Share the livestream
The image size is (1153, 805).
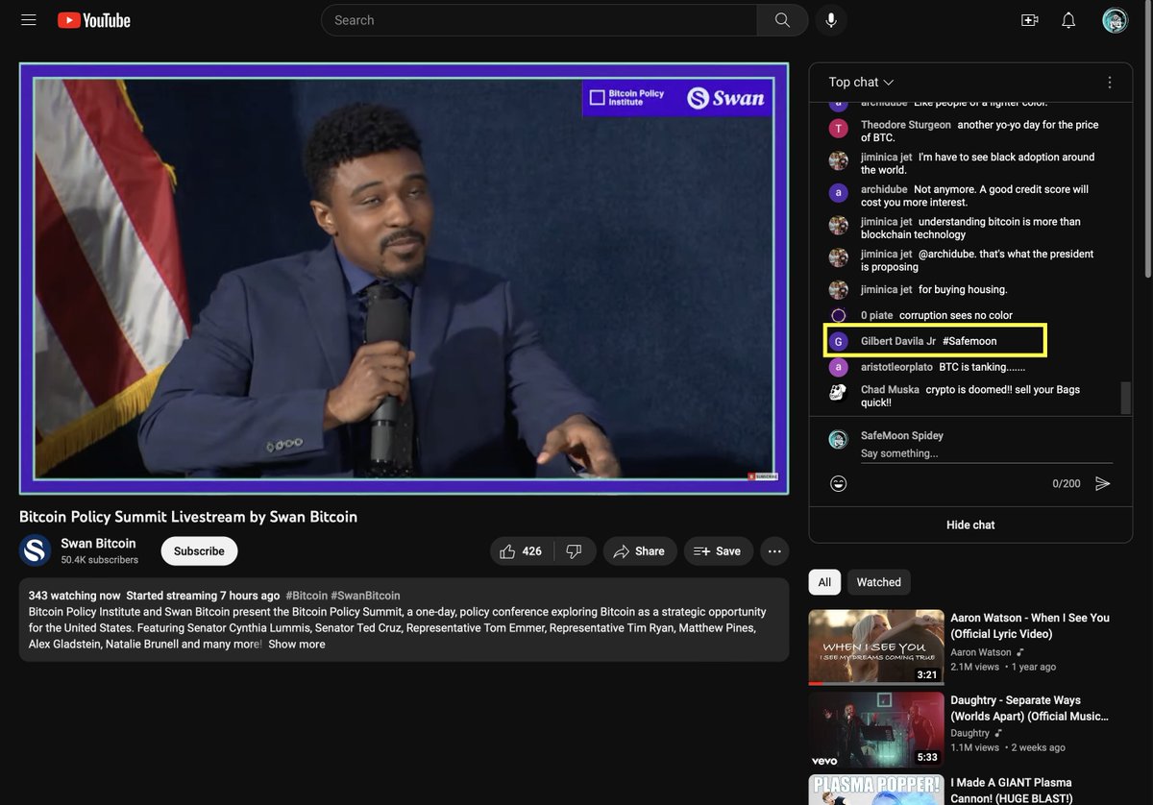pos(640,551)
